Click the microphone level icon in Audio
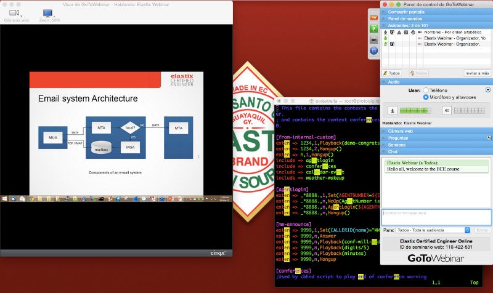493x293 pixels. tap(392, 110)
